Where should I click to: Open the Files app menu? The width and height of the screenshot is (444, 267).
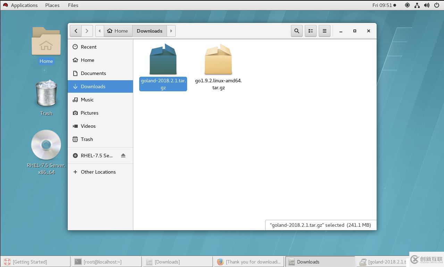pos(73,5)
